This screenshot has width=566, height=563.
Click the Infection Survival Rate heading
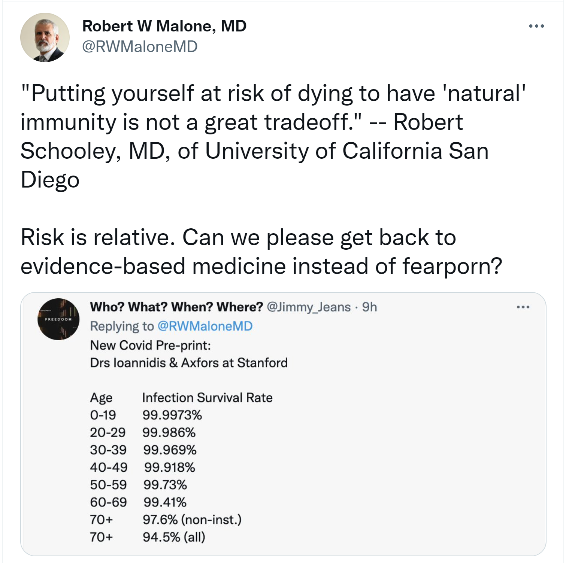[207, 398]
